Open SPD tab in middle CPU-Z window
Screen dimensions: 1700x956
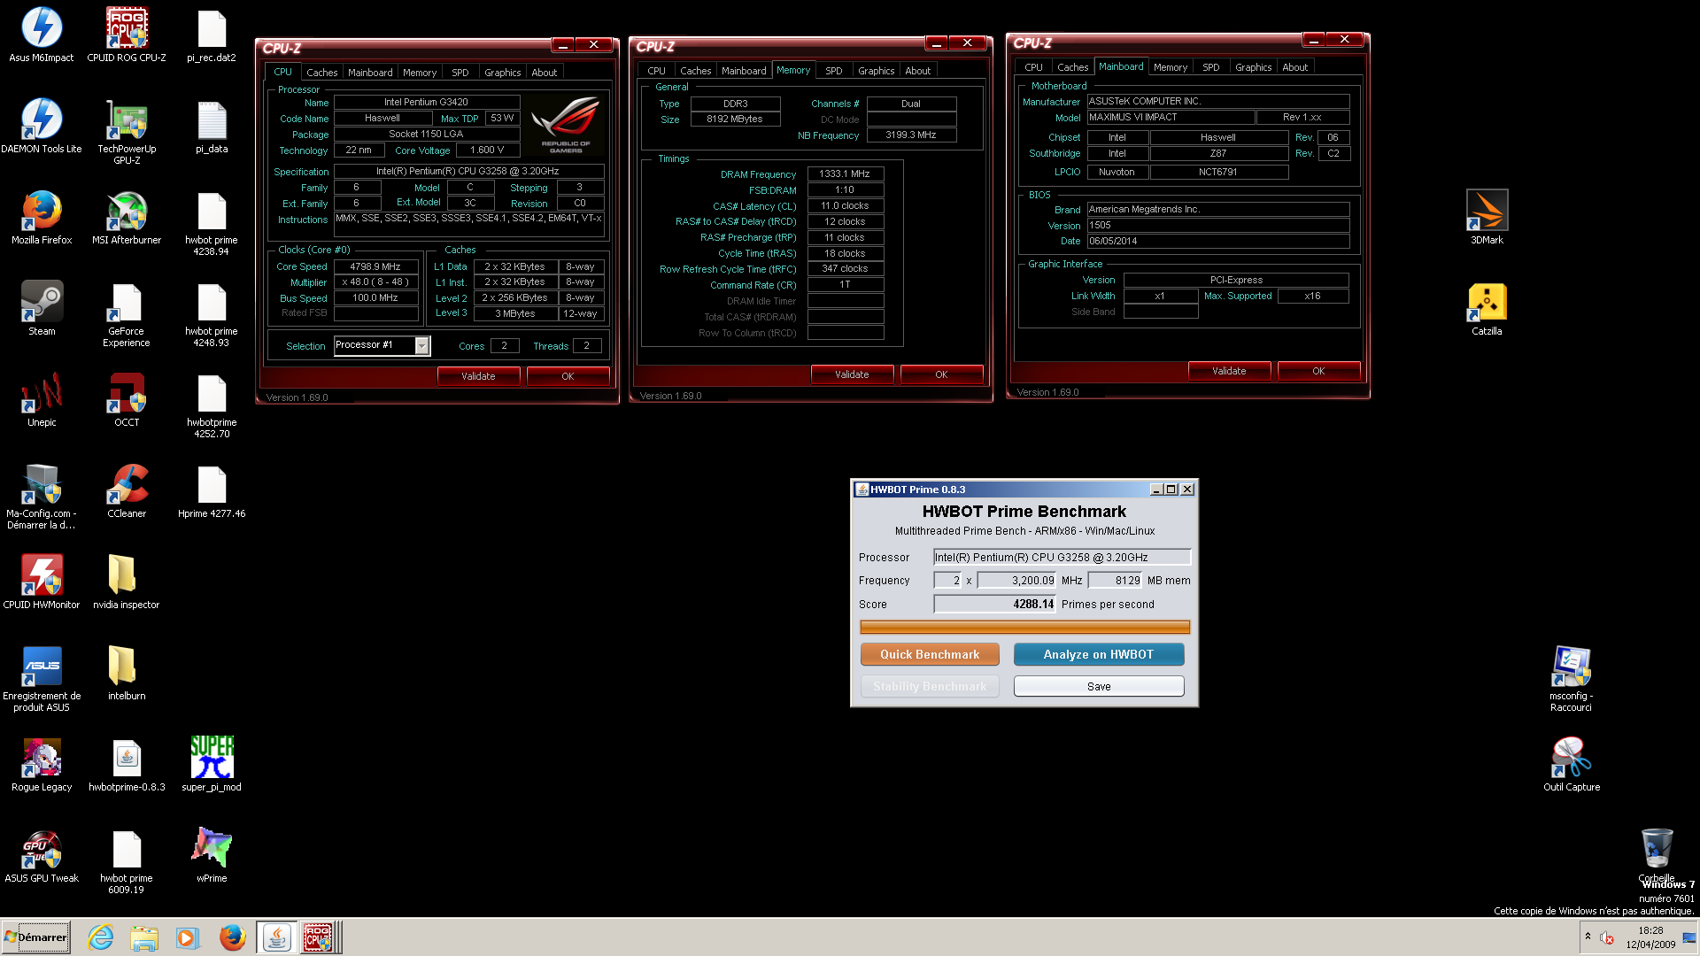coord(834,71)
